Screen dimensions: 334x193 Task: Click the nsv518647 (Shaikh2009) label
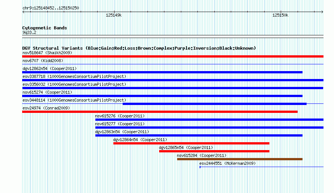(47, 53)
